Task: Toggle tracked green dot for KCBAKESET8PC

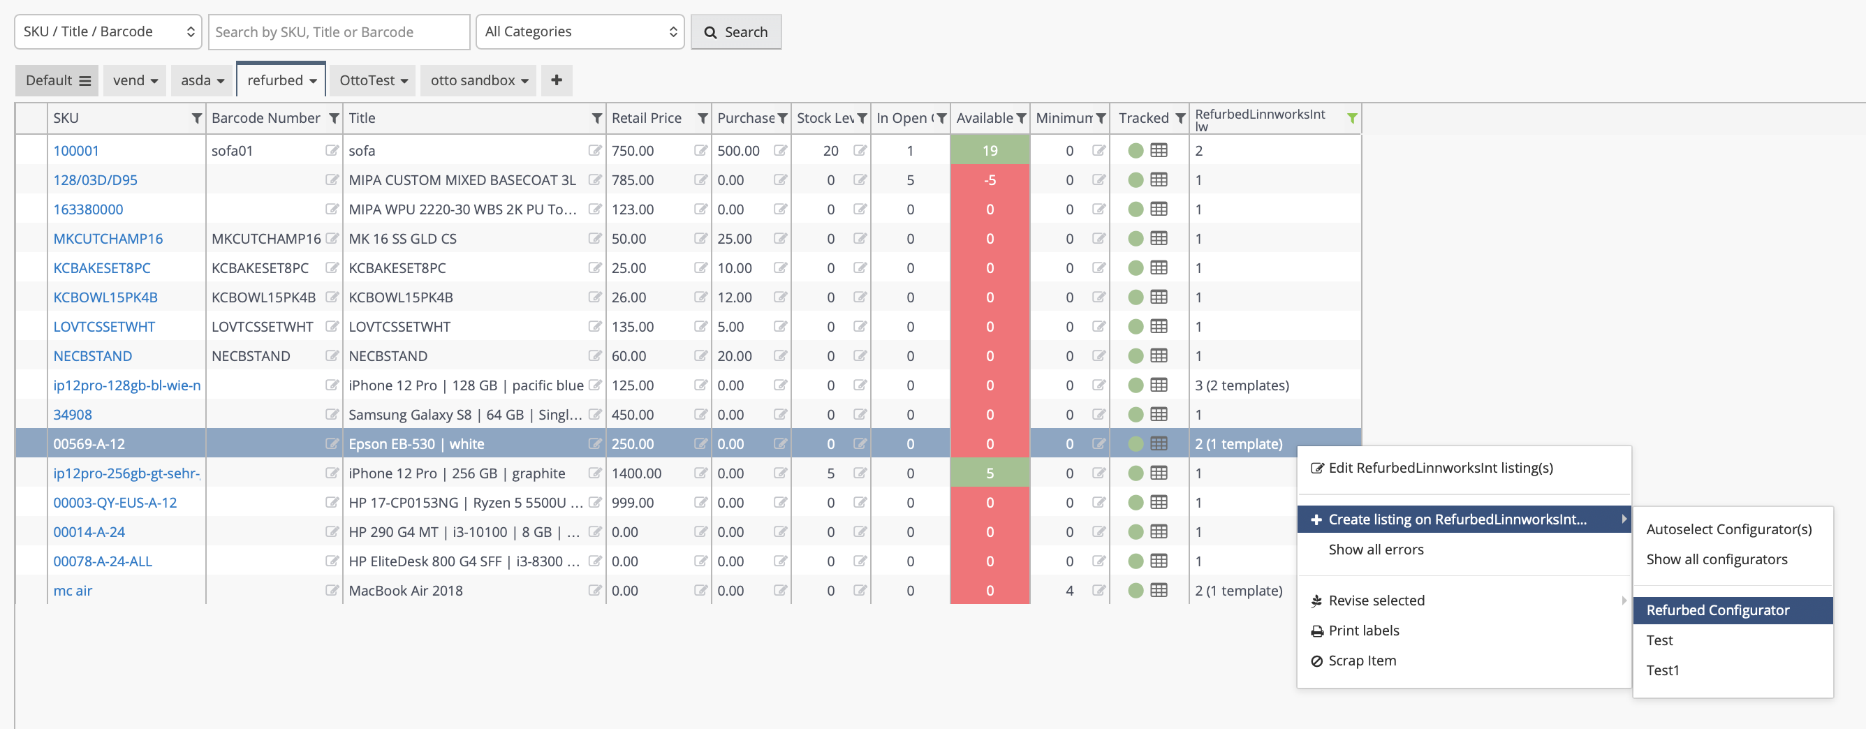Action: (x=1136, y=268)
